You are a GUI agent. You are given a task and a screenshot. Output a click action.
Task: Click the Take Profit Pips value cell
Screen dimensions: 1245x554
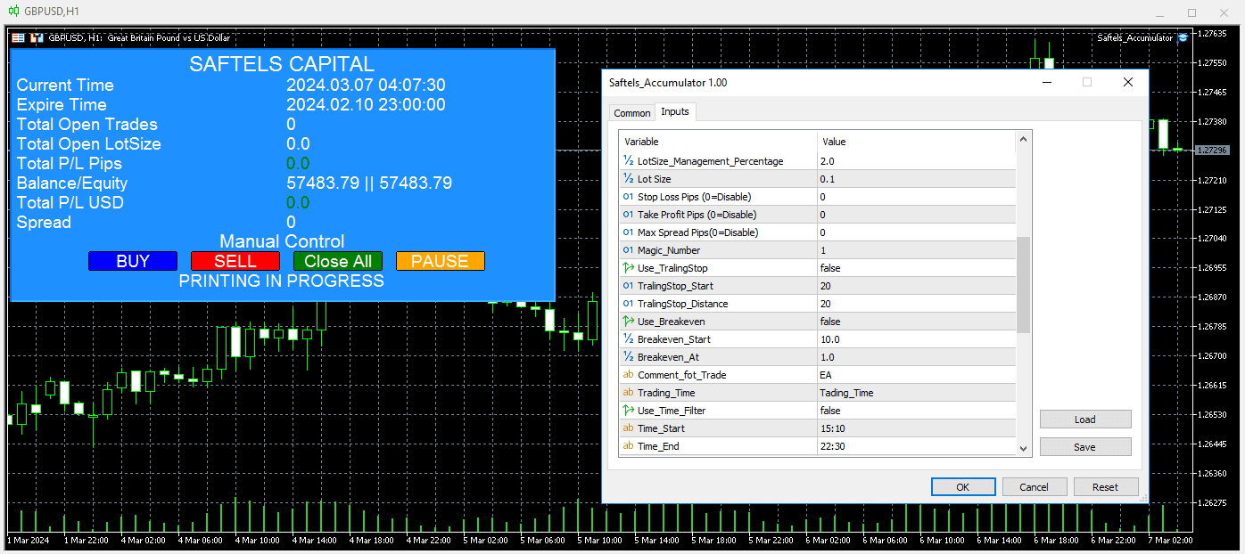point(916,215)
